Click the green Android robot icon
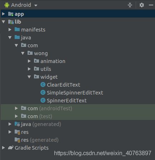Image resolution: width=155 pixels, height=160 pixels. click(7, 5)
